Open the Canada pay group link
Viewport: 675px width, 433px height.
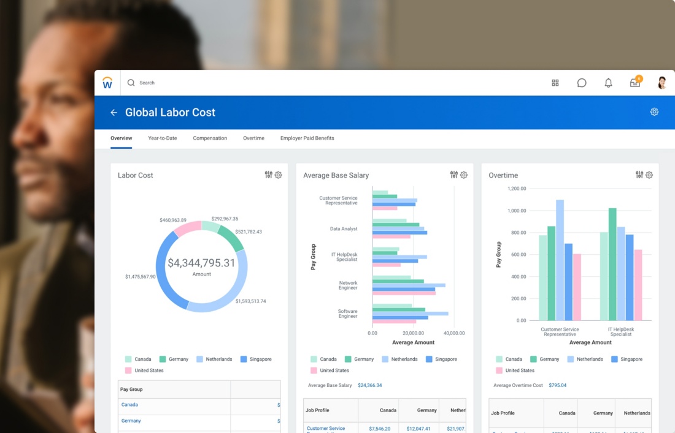(x=129, y=405)
